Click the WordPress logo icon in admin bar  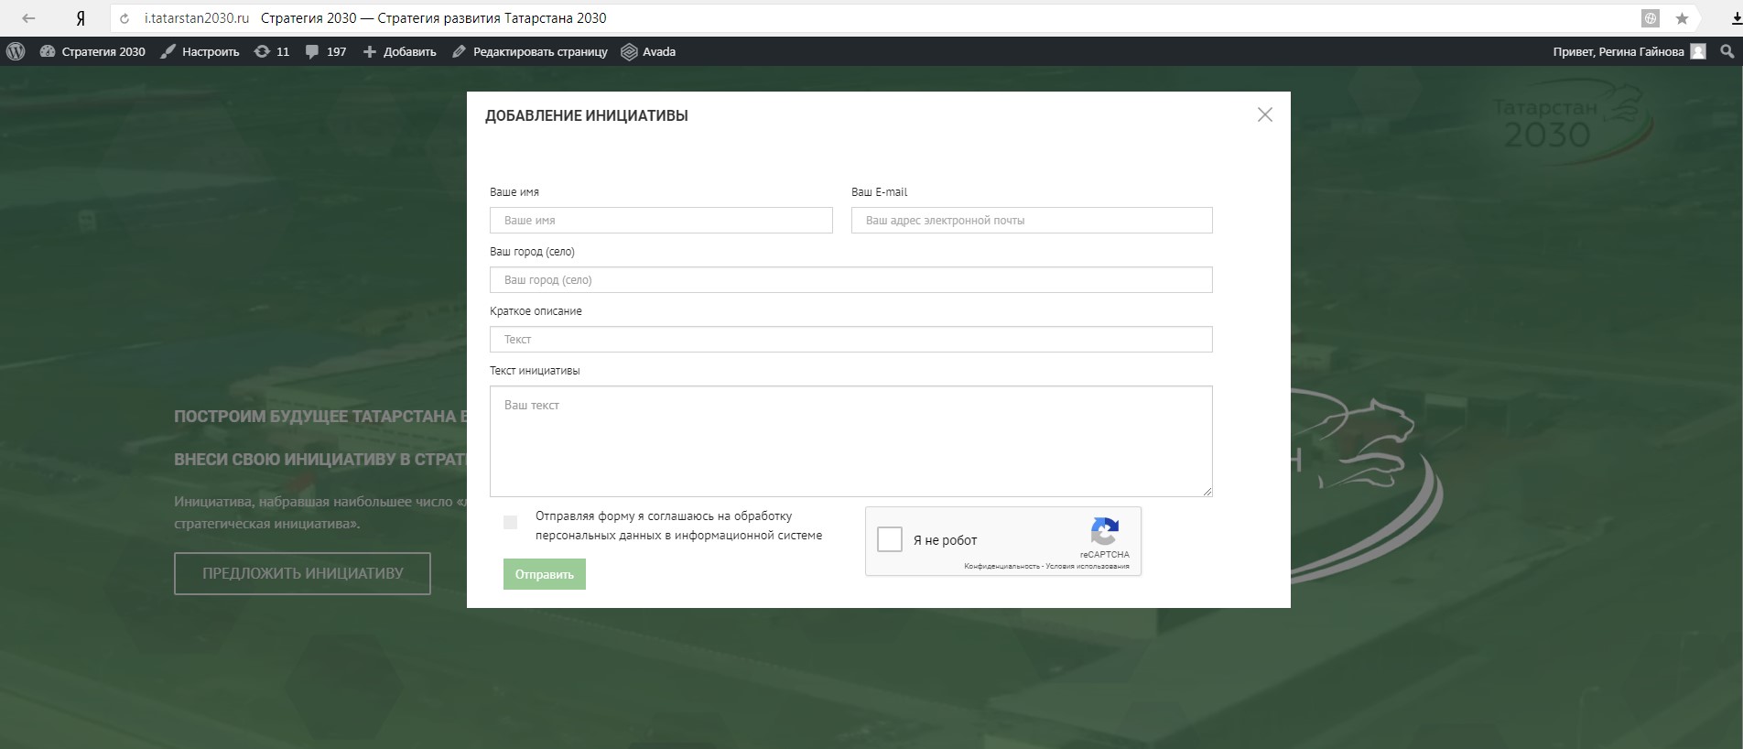coord(16,52)
